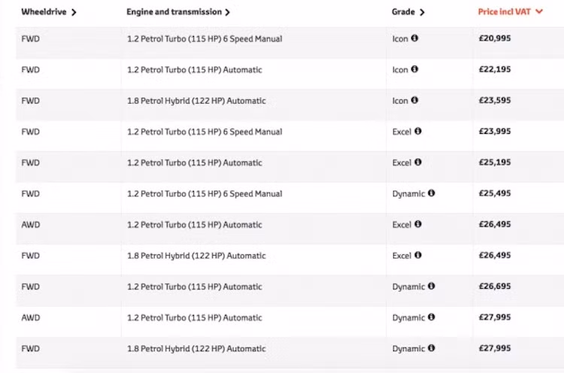Image resolution: width=564 pixels, height=373 pixels.
Task: Click 1.8 Petrol Hybrid Automatic at £23,595
Action: pos(196,101)
